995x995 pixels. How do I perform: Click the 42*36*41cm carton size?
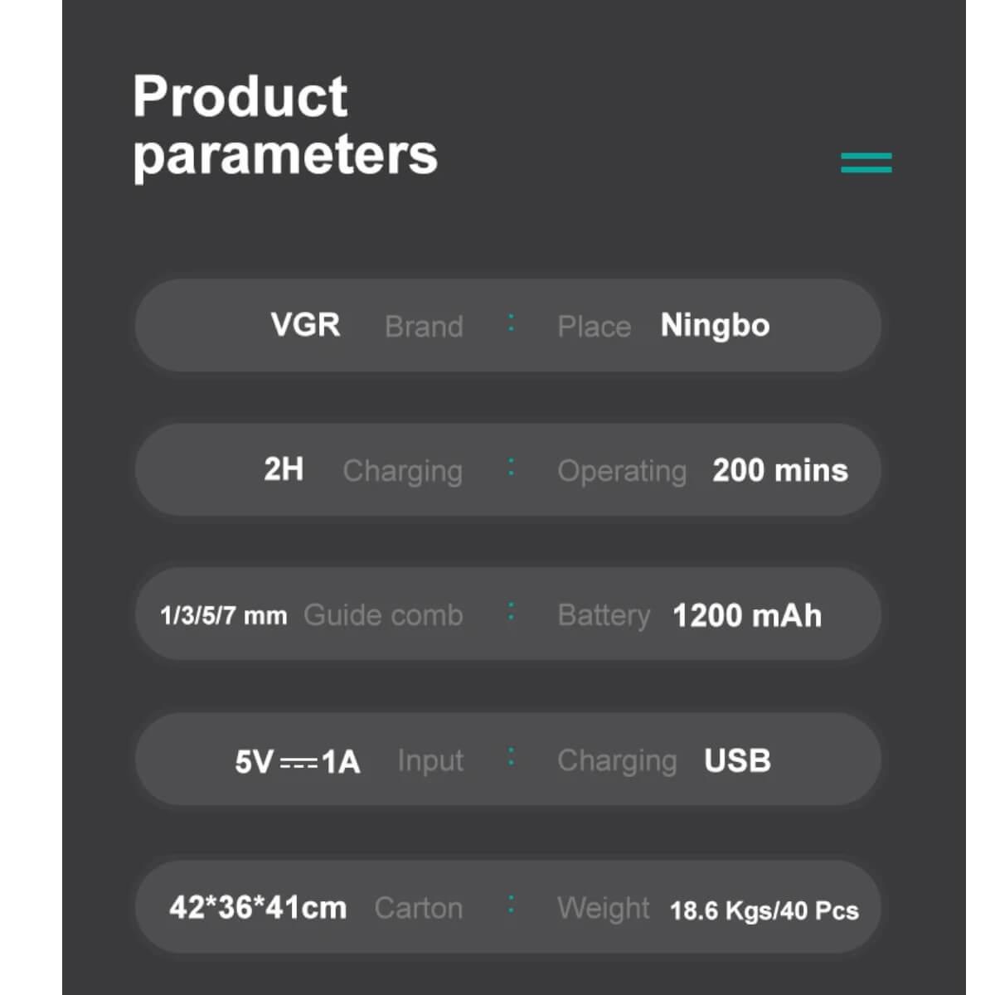(x=258, y=907)
